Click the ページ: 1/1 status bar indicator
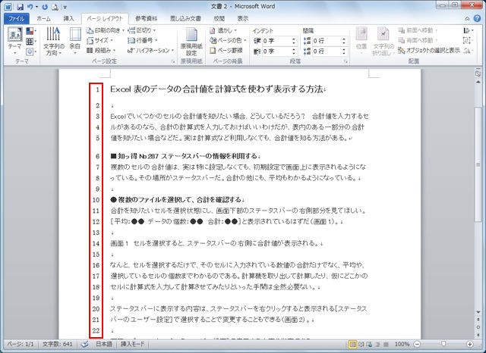 (x=21, y=344)
